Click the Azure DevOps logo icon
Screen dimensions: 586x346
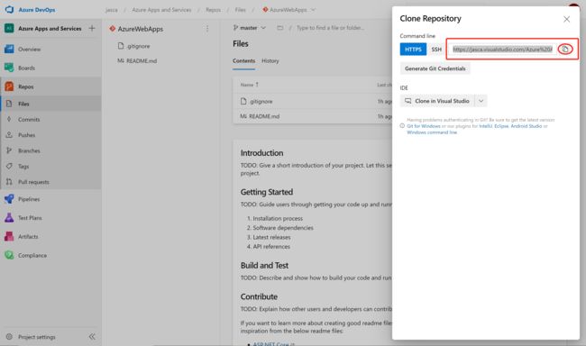(x=9, y=9)
